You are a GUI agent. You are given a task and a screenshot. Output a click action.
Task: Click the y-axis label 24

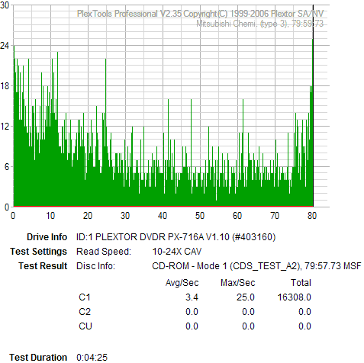coord(5,46)
